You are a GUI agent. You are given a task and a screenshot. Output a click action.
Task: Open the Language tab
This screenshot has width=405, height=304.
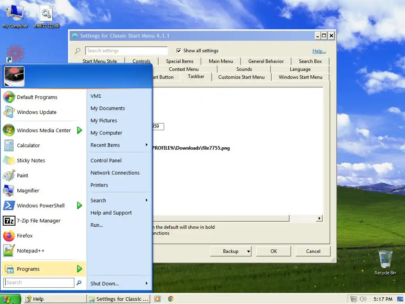(300, 69)
